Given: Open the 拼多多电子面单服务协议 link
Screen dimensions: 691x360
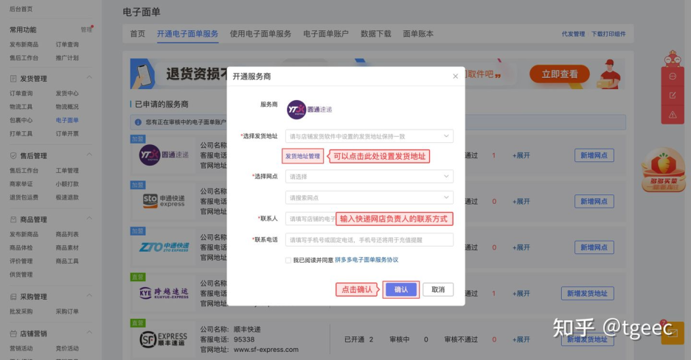Looking at the screenshot, I should pyautogui.click(x=367, y=260).
